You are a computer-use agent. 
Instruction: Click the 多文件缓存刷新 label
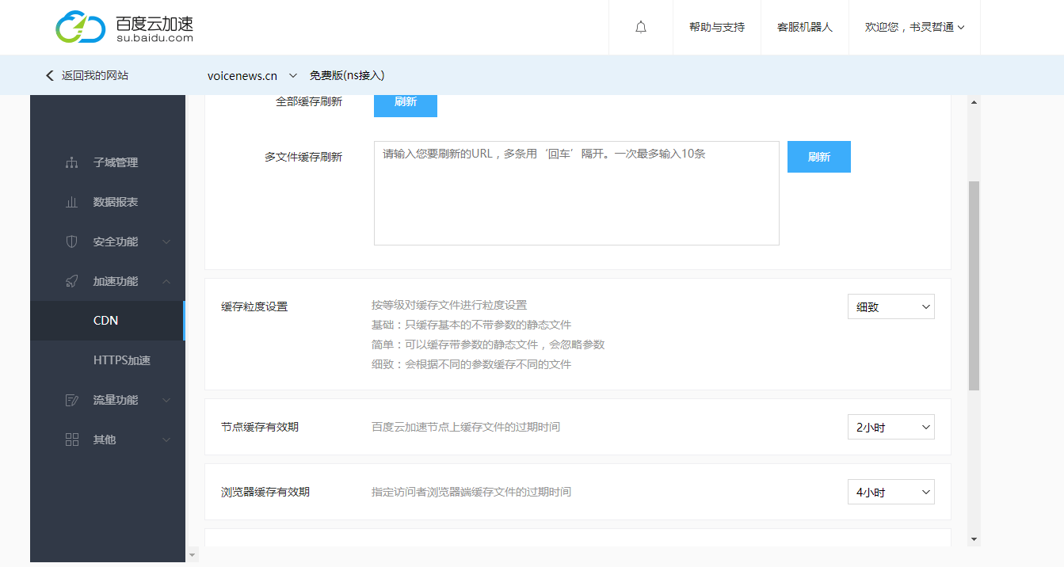(x=303, y=157)
